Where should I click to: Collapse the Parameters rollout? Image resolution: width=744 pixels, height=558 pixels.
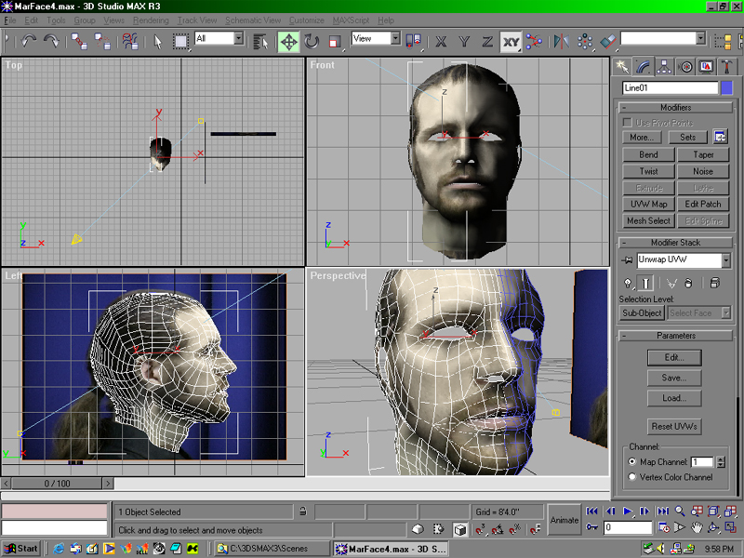pos(624,336)
